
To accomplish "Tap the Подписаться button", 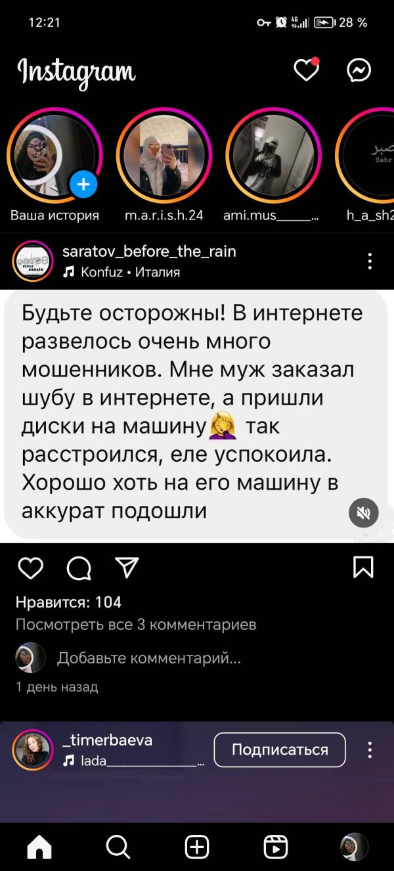I will [280, 749].
